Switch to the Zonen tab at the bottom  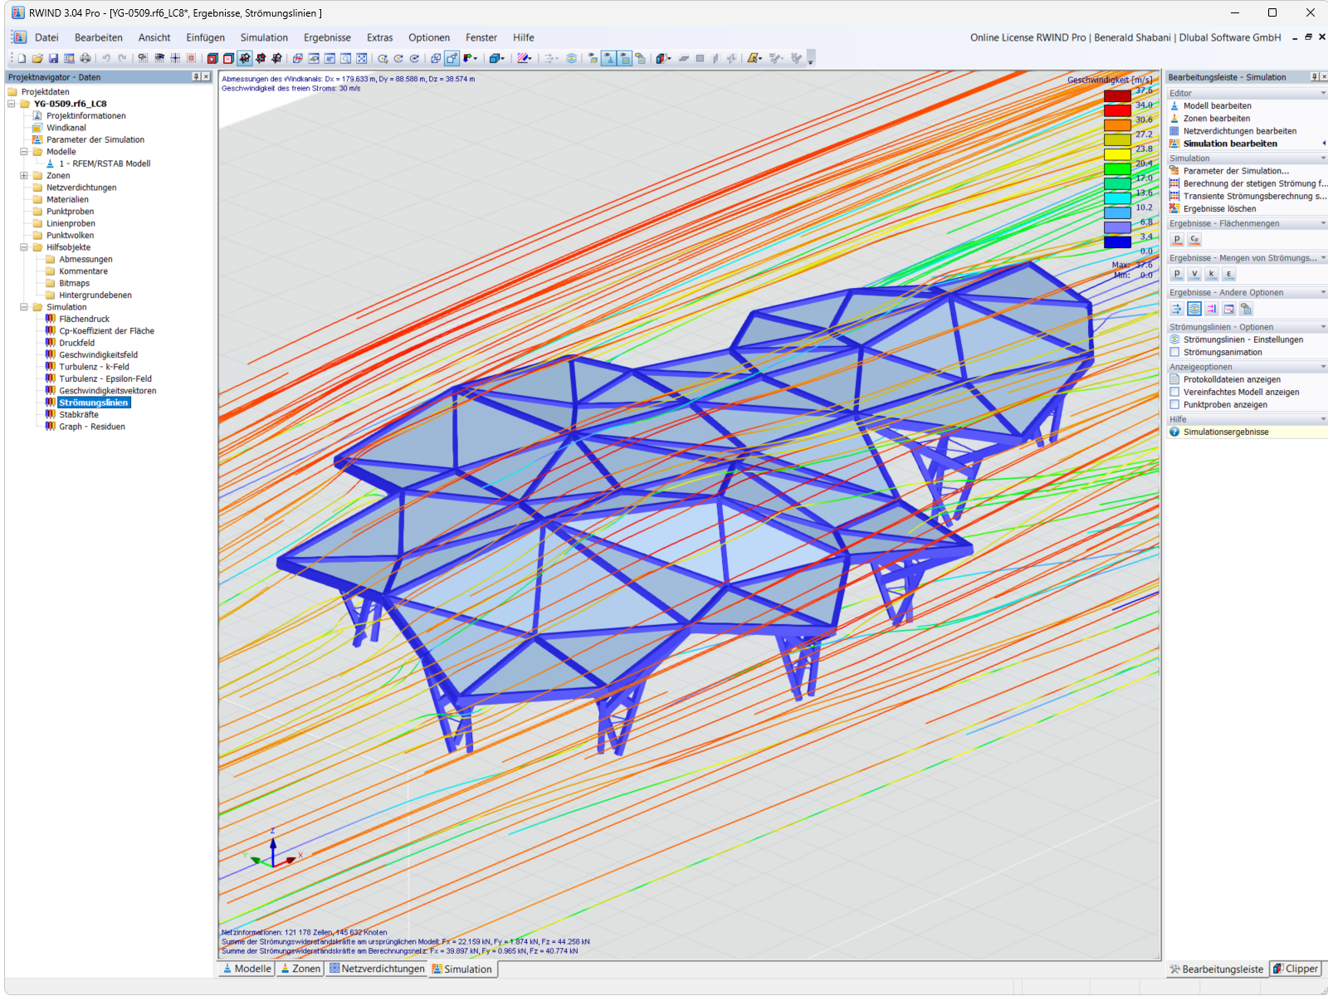click(x=300, y=969)
